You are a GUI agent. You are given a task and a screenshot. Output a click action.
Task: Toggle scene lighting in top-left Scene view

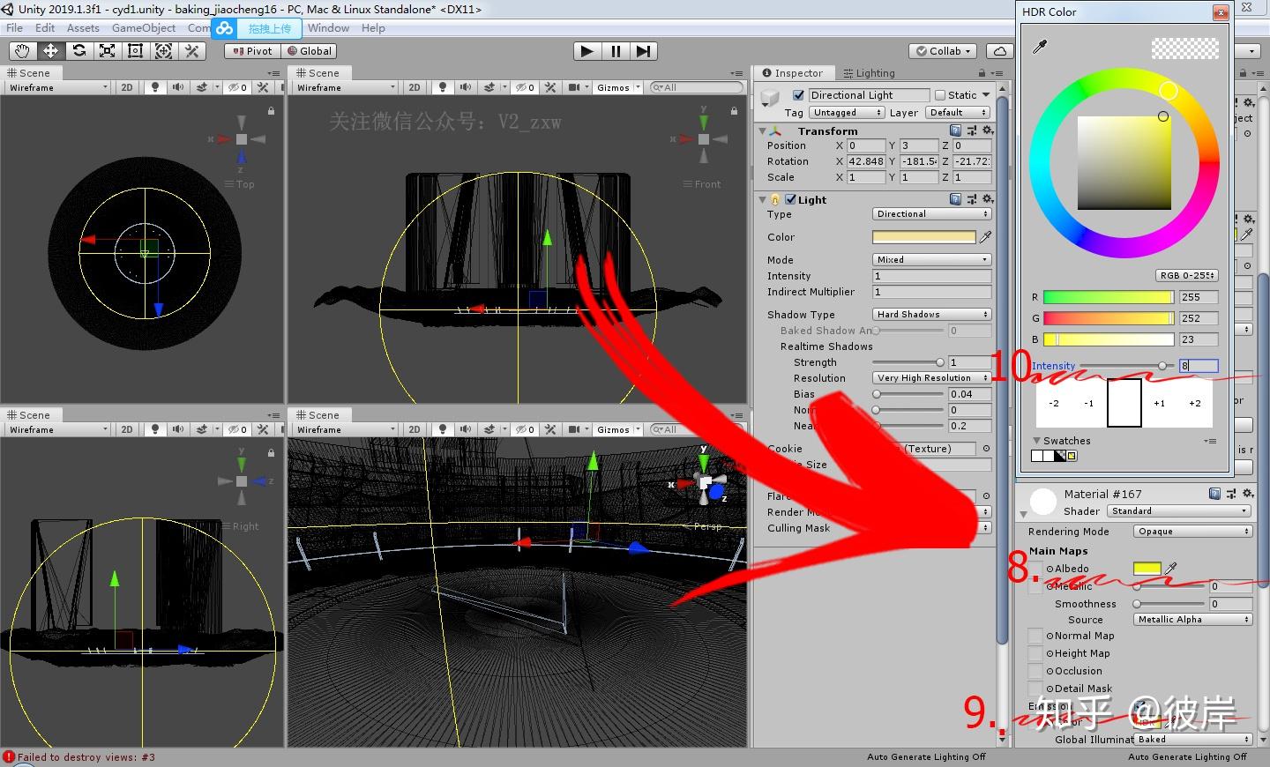(x=155, y=87)
